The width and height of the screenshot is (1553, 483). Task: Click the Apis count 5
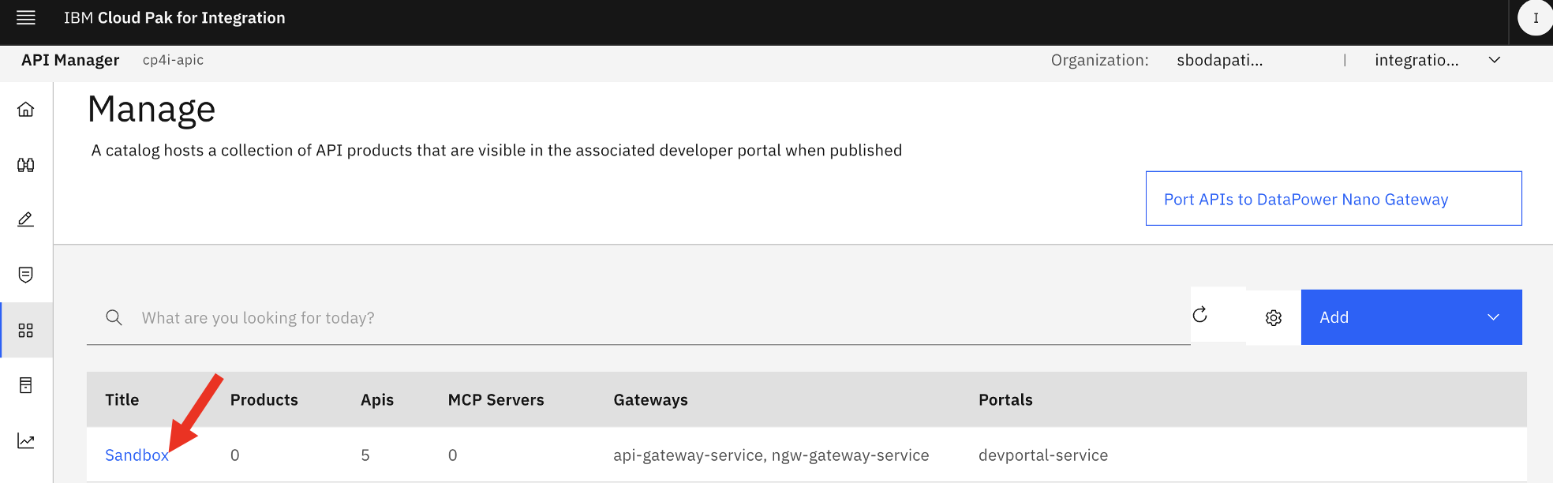(x=365, y=455)
